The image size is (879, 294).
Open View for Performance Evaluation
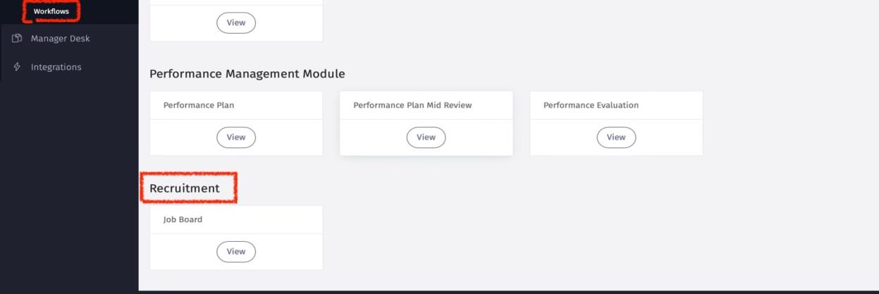point(616,137)
